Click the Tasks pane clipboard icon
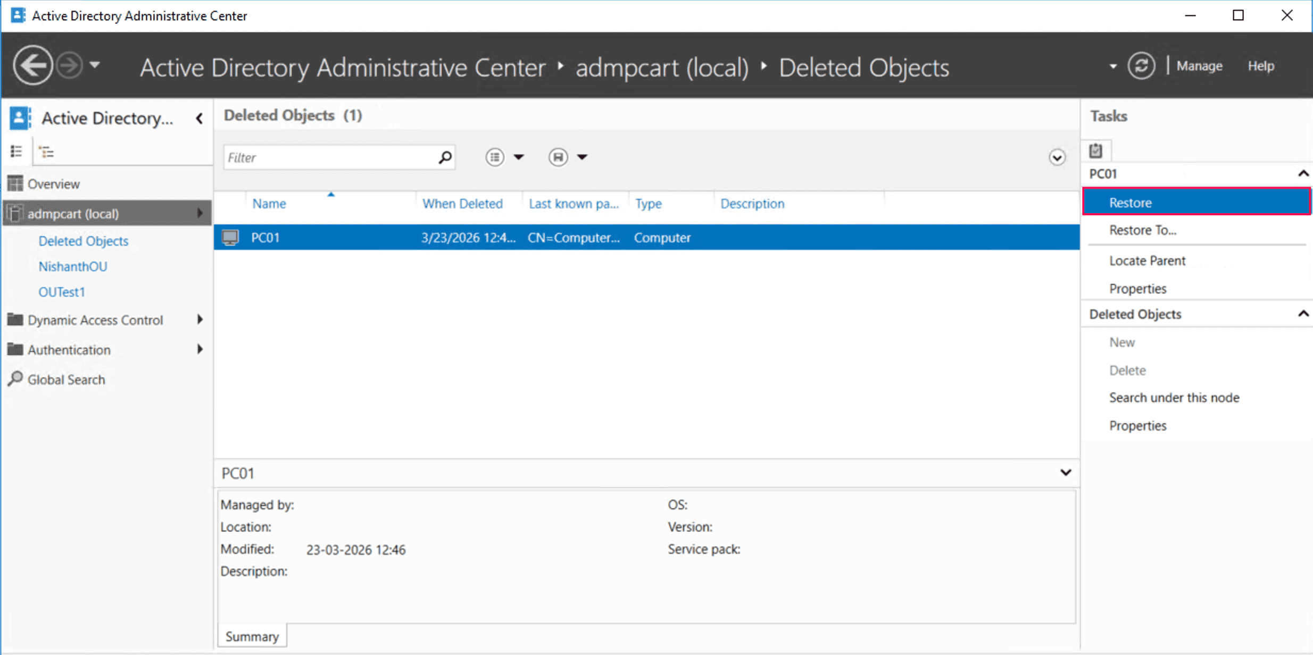The height and width of the screenshot is (655, 1313). point(1095,151)
